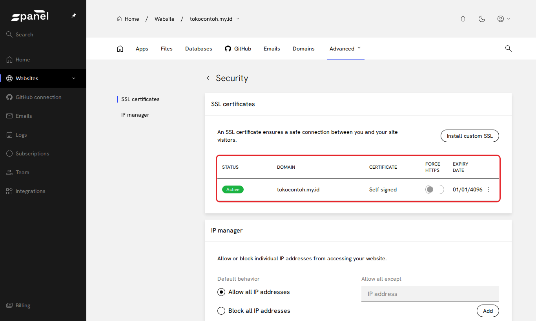Go to the Home breadcrumb link
Screen dimensions: 536x321
pos(128,19)
